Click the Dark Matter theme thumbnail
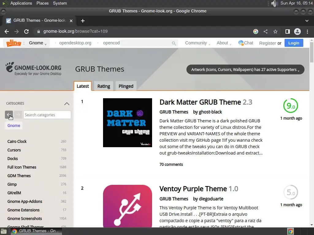Screen dimensions: 314x235 click(x=127, y=123)
